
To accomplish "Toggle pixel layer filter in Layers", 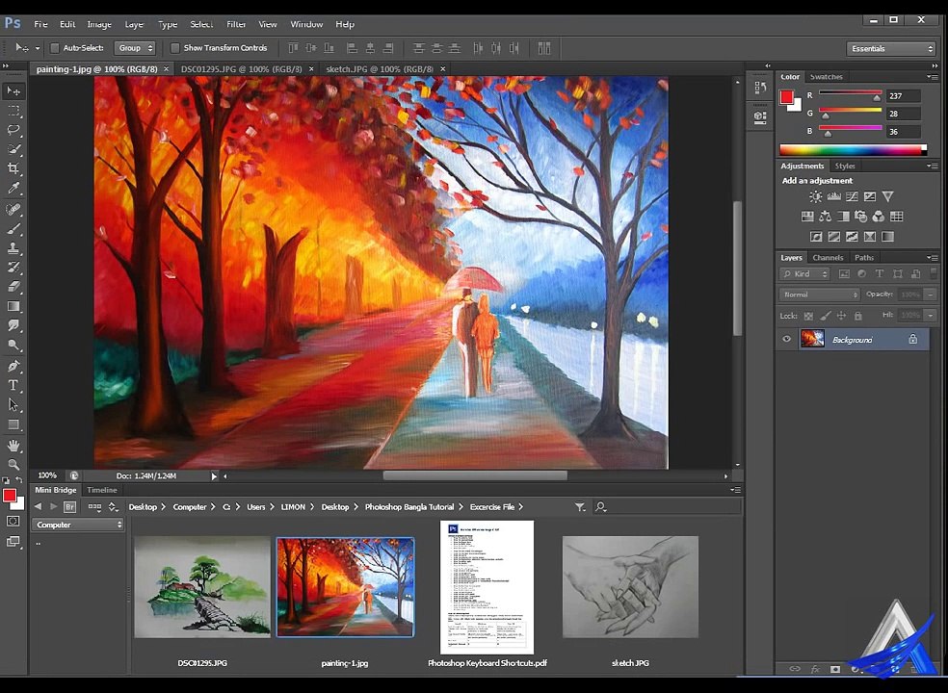I will point(844,273).
